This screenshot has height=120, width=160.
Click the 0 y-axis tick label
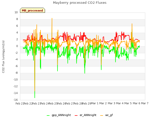(17, 46)
